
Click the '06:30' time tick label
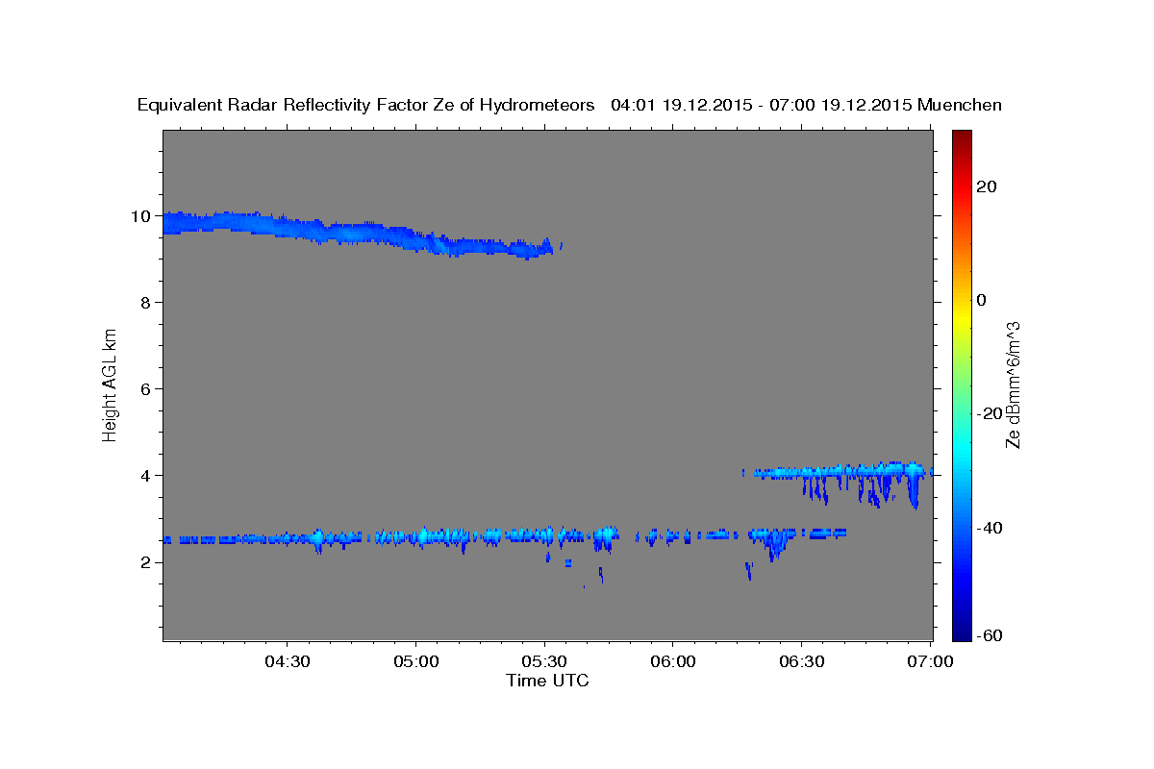(801, 661)
